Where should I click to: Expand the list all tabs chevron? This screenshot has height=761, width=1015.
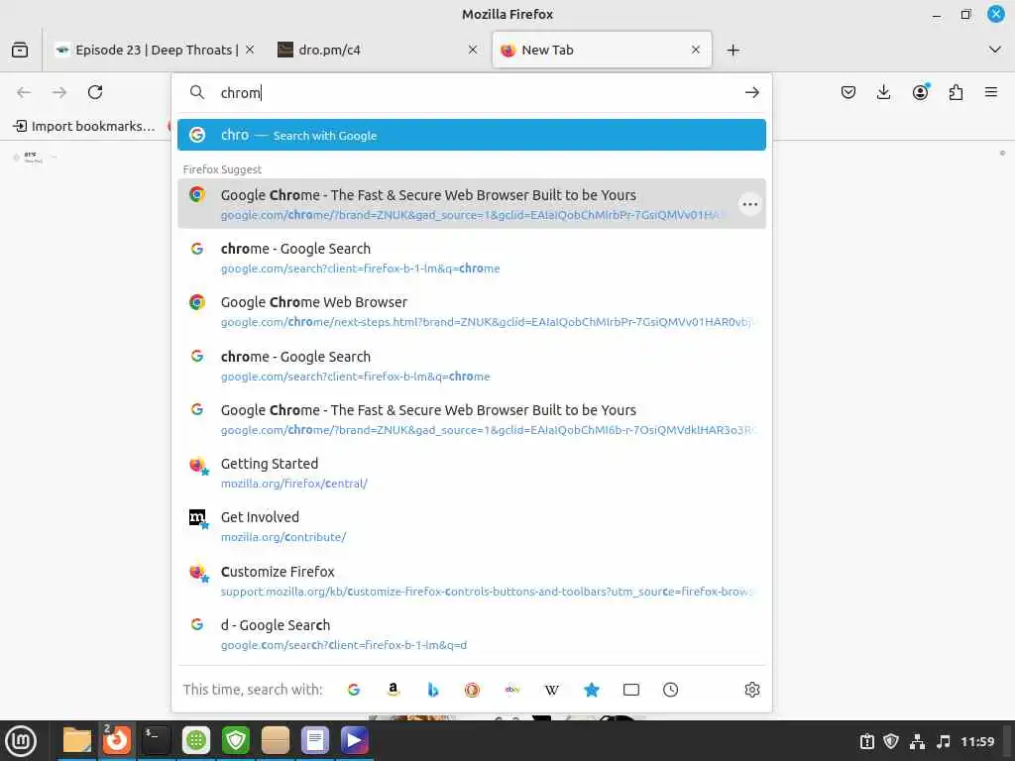pyautogui.click(x=995, y=50)
